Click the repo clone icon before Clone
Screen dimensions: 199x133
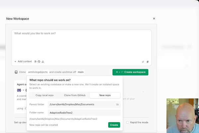pyautogui.click(x=16, y=72)
